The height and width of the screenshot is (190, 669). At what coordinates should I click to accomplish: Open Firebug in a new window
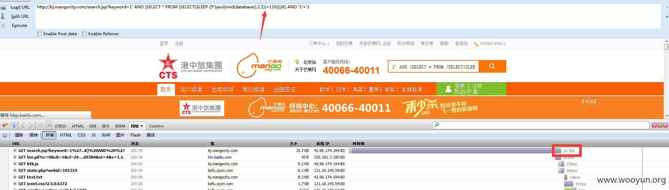[x=660, y=125]
